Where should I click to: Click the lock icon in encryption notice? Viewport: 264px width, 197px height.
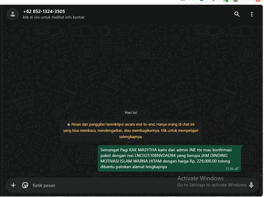[x=69, y=124]
